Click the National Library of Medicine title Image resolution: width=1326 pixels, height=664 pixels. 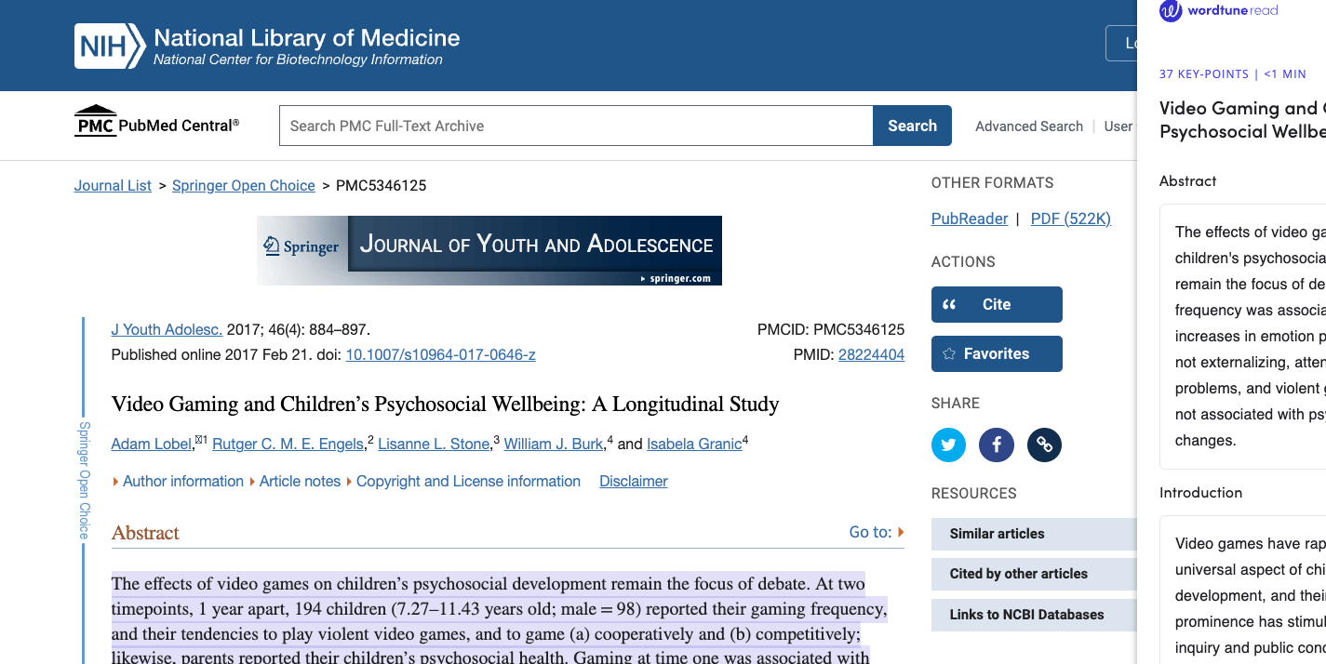click(307, 38)
